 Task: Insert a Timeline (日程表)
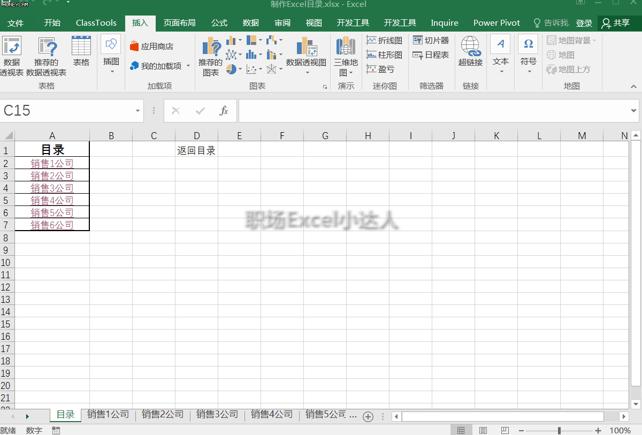(x=431, y=55)
